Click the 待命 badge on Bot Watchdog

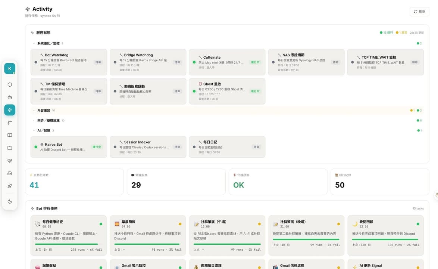98,62
